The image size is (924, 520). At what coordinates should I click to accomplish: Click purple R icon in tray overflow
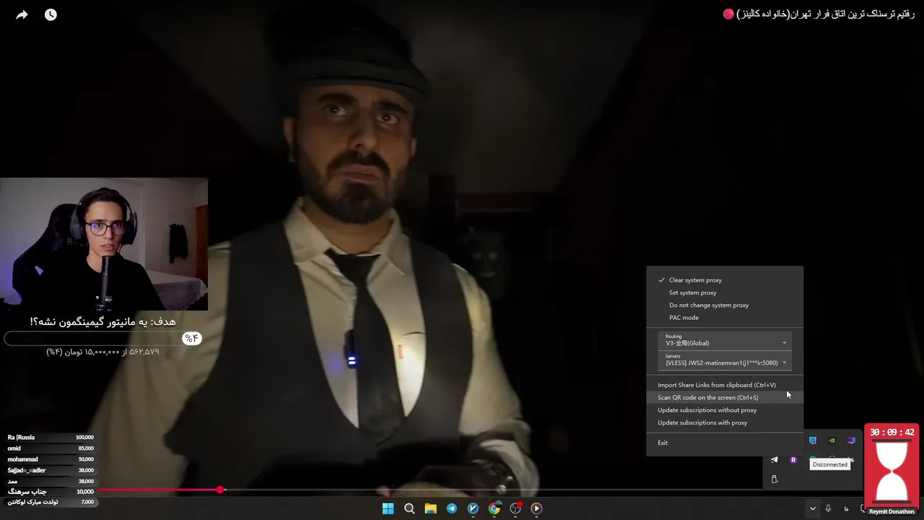pyautogui.click(x=793, y=459)
